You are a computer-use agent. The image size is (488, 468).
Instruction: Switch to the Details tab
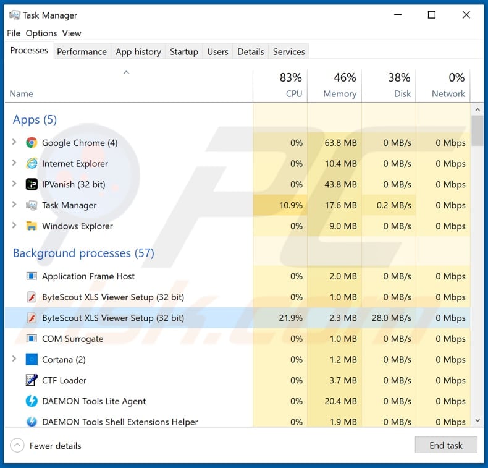pos(251,52)
